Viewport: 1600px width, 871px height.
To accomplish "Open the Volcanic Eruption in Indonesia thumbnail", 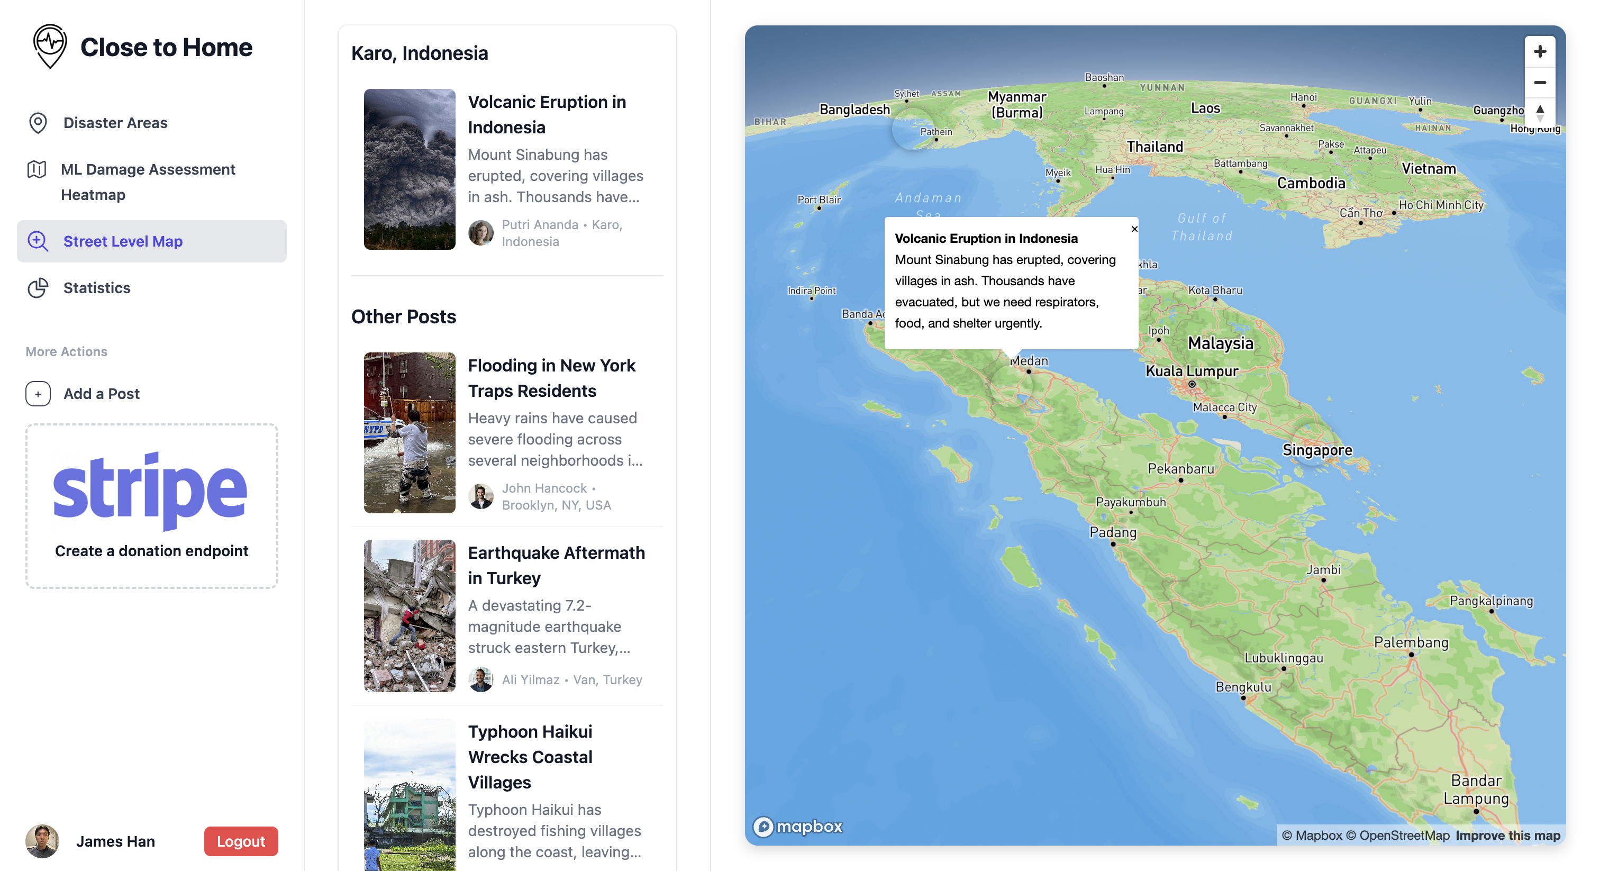I will [410, 169].
